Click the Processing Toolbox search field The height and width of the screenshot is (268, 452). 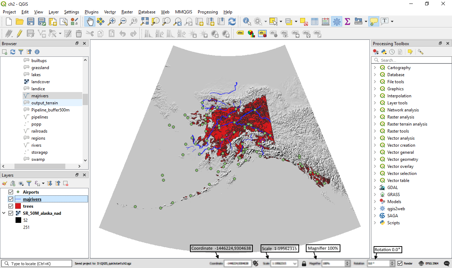[x=411, y=60]
